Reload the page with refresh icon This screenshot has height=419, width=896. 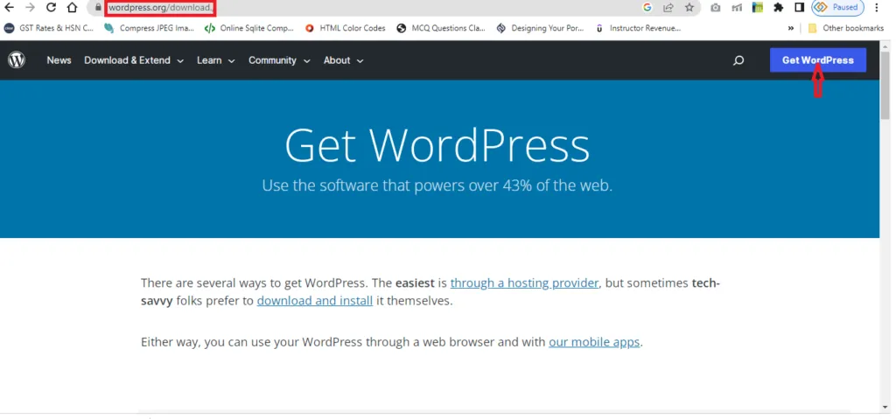[51, 7]
